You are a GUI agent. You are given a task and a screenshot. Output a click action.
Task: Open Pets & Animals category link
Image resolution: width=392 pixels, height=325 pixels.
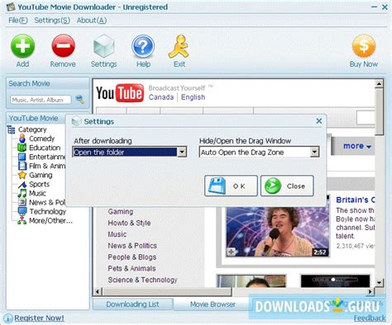(131, 268)
